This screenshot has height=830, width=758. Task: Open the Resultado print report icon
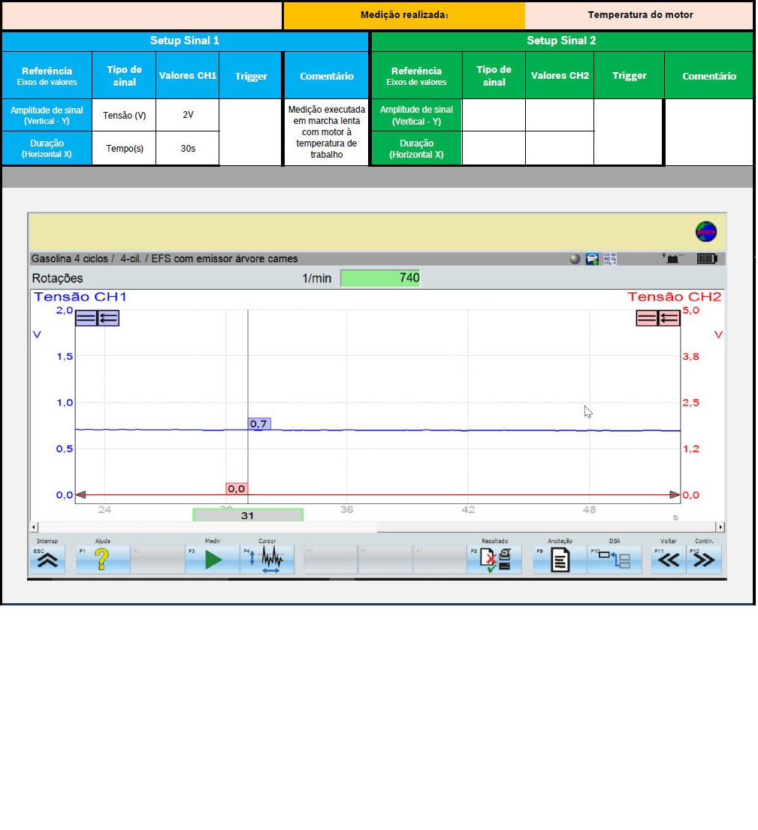tap(495, 560)
